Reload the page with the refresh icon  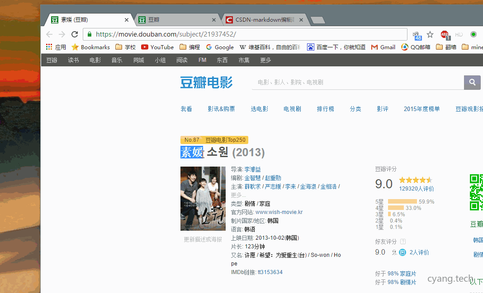click(x=75, y=34)
